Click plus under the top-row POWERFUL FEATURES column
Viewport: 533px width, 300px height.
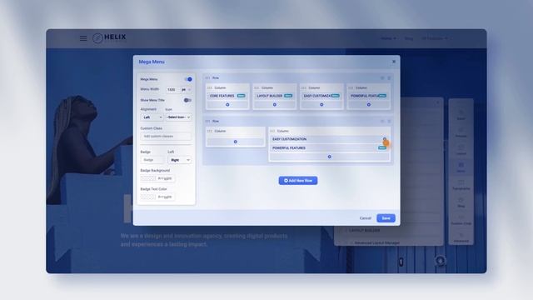[x=369, y=105]
